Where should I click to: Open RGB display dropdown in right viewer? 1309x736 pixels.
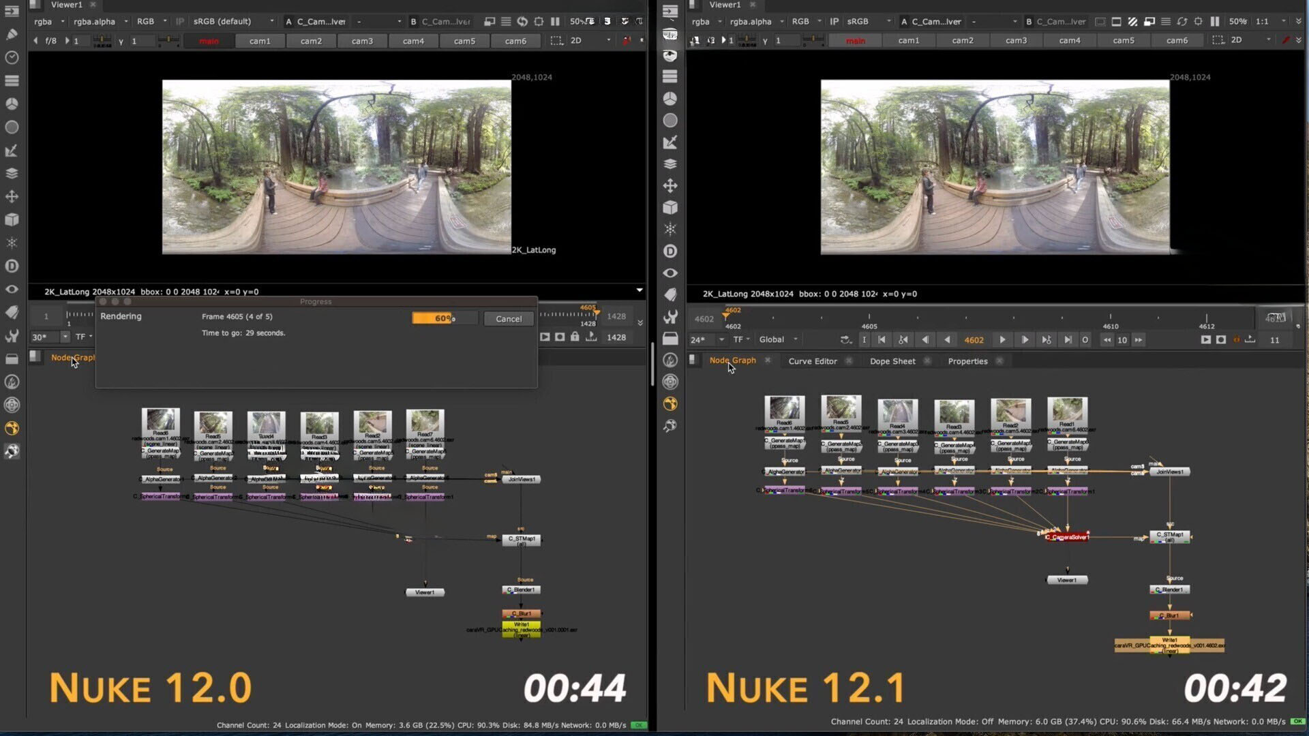(805, 22)
